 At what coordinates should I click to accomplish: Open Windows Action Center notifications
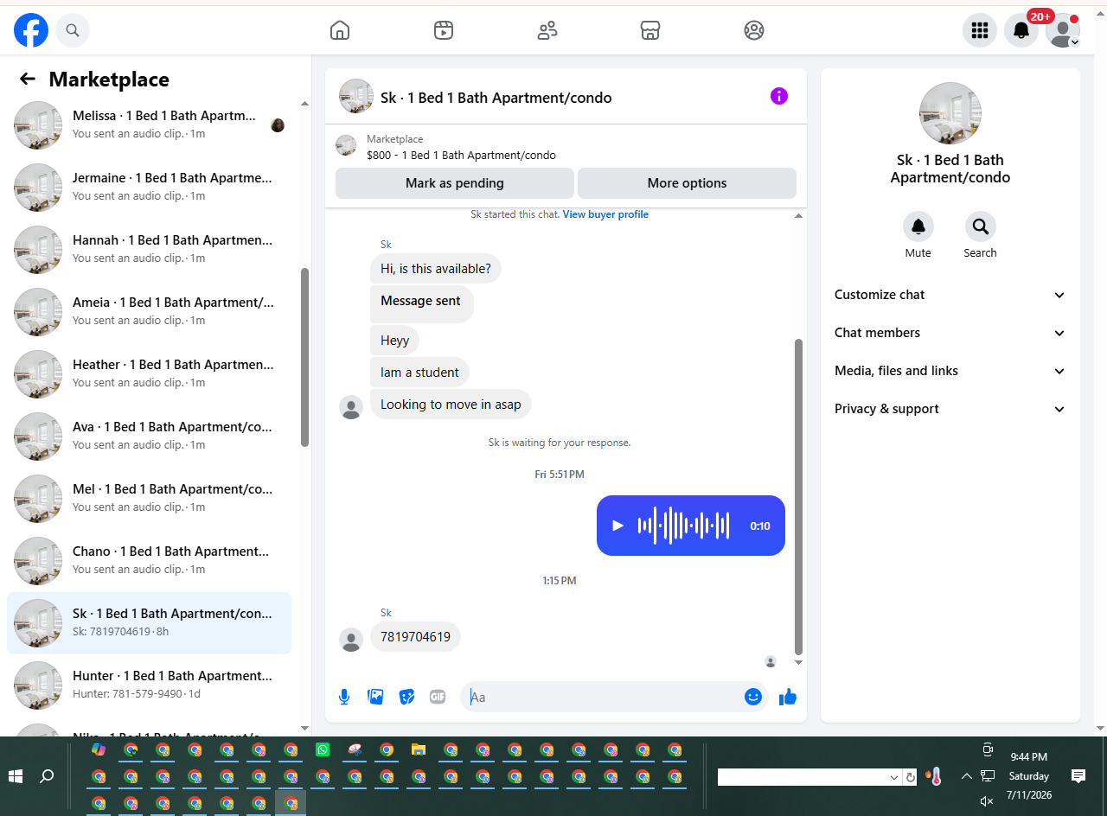click(x=1078, y=776)
